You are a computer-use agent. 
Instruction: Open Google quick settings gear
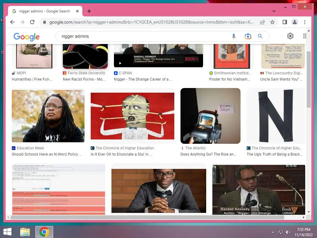click(x=290, y=36)
